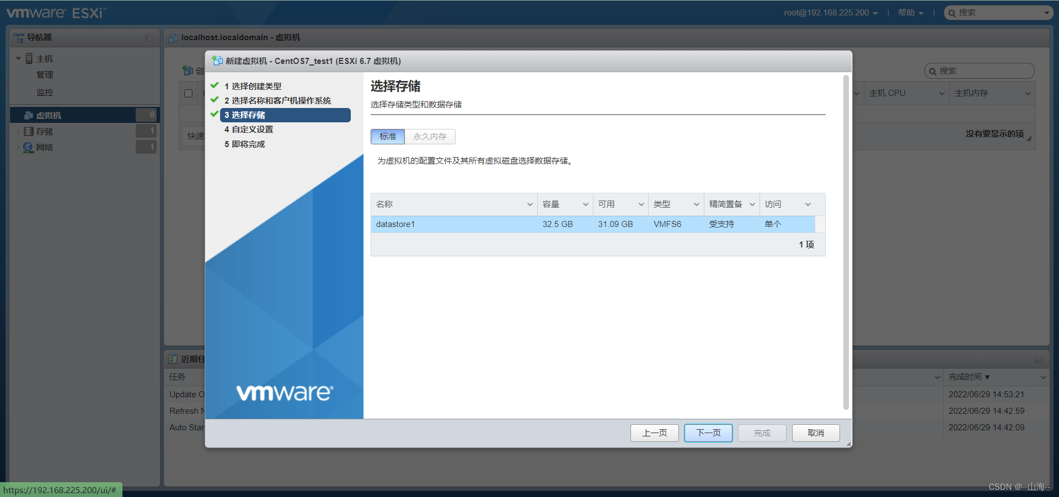Open the available column dropdown arrow
This screenshot has height=497, width=1059.
[x=641, y=204]
